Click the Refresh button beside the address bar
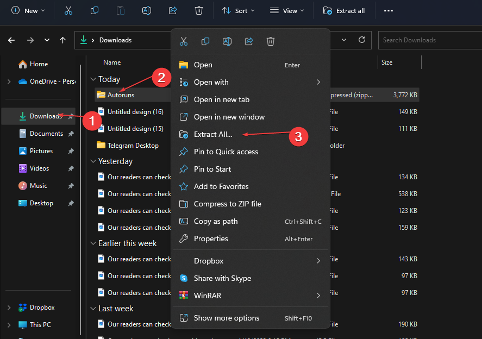Viewport: 482px width, 339px height. pos(361,40)
